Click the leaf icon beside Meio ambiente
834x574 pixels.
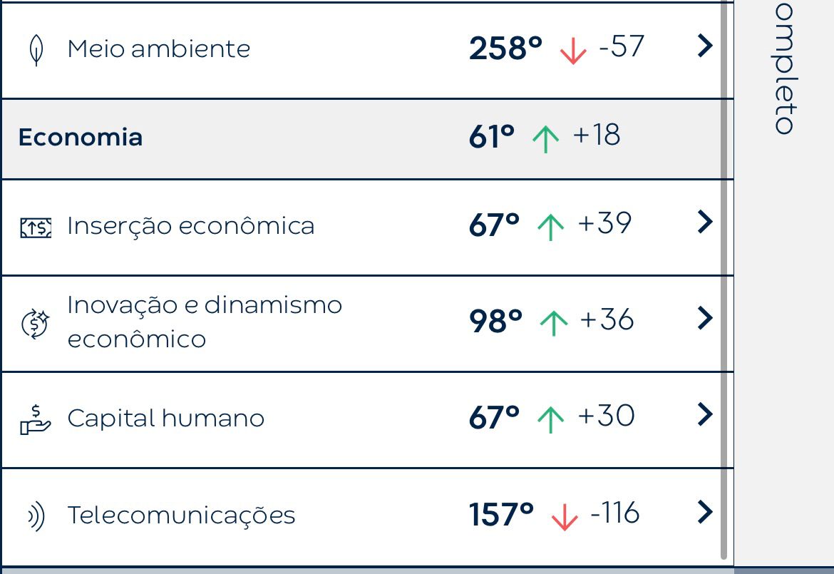[x=36, y=50]
